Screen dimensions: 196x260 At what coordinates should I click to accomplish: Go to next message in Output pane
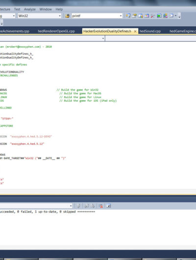(x=93, y=206)
